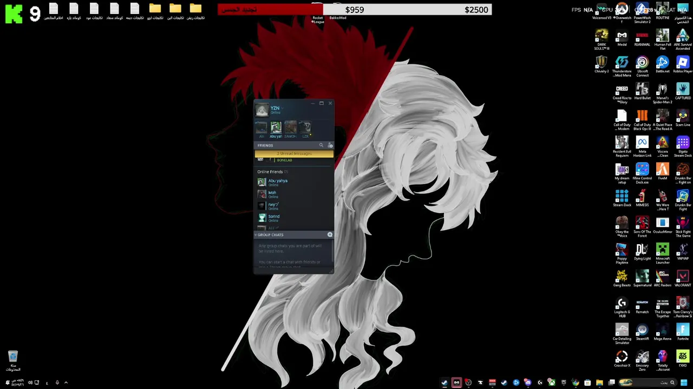This screenshot has width=693, height=389.
Task: Open the FiveM desktop icon
Action: pos(663,172)
